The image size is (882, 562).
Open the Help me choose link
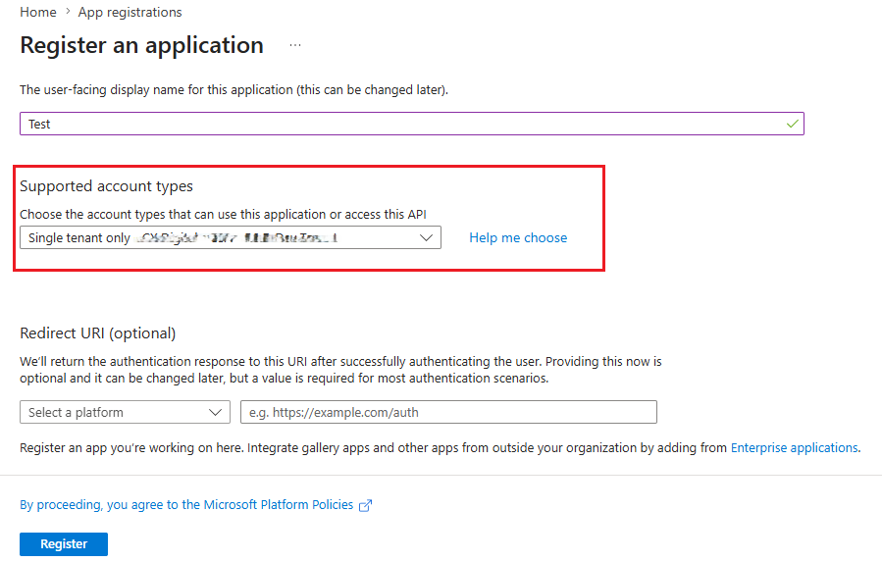point(518,237)
